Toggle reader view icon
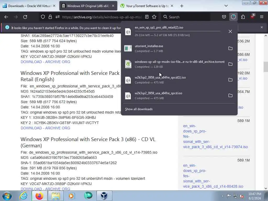The width and height of the screenshot is (268, 201). pyautogui.click(x=147, y=17)
